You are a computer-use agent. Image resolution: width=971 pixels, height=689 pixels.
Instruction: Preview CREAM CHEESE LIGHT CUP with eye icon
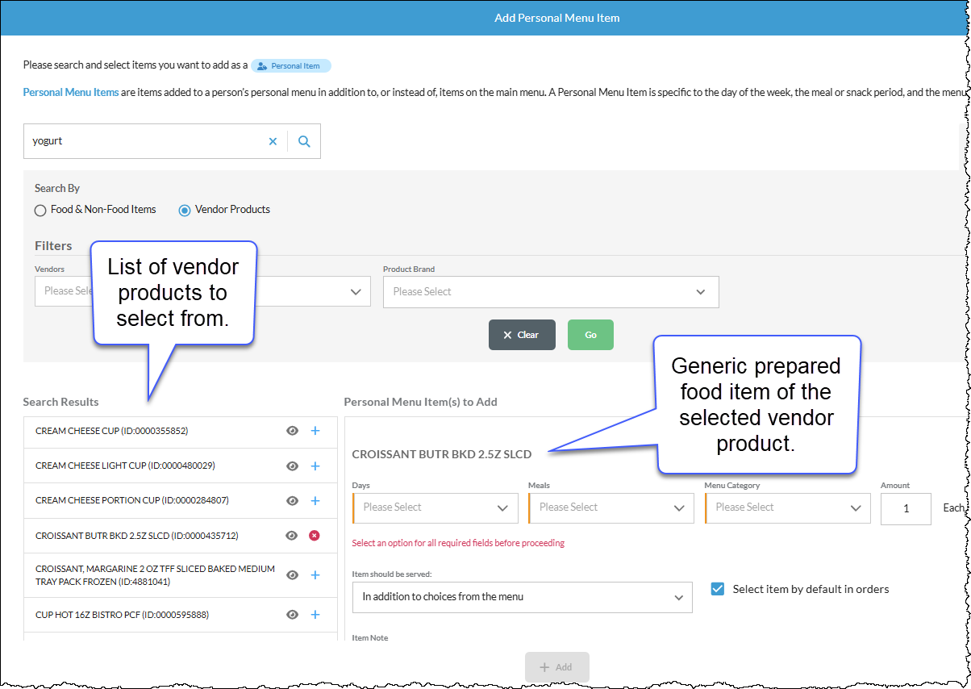[x=293, y=466]
